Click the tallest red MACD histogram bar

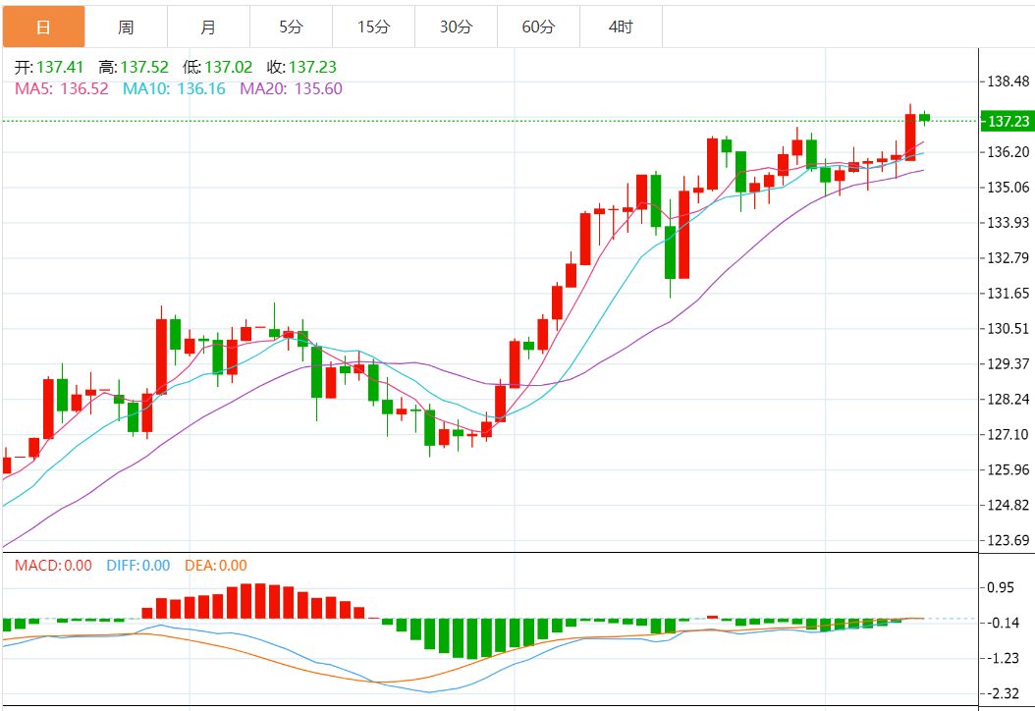260,601
